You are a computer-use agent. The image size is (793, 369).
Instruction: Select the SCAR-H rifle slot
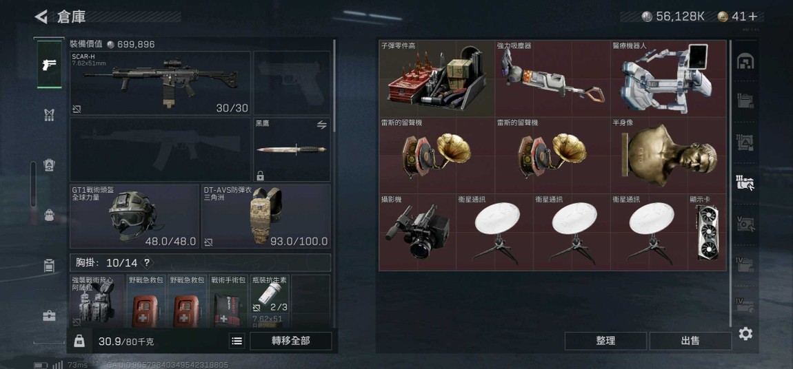(x=160, y=83)
